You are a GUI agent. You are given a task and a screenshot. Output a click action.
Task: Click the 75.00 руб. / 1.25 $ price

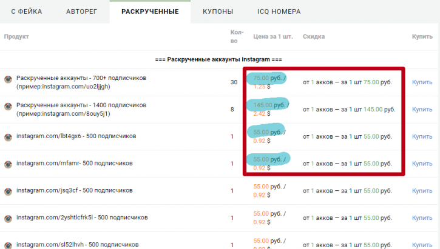[269, 82]
